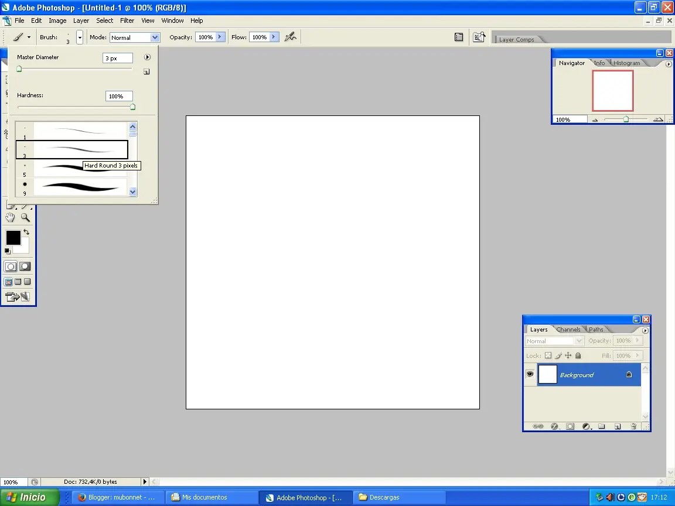Switch to the Channels tab
The height and width of the screenshot is (506, 675).
click(568, 330)
